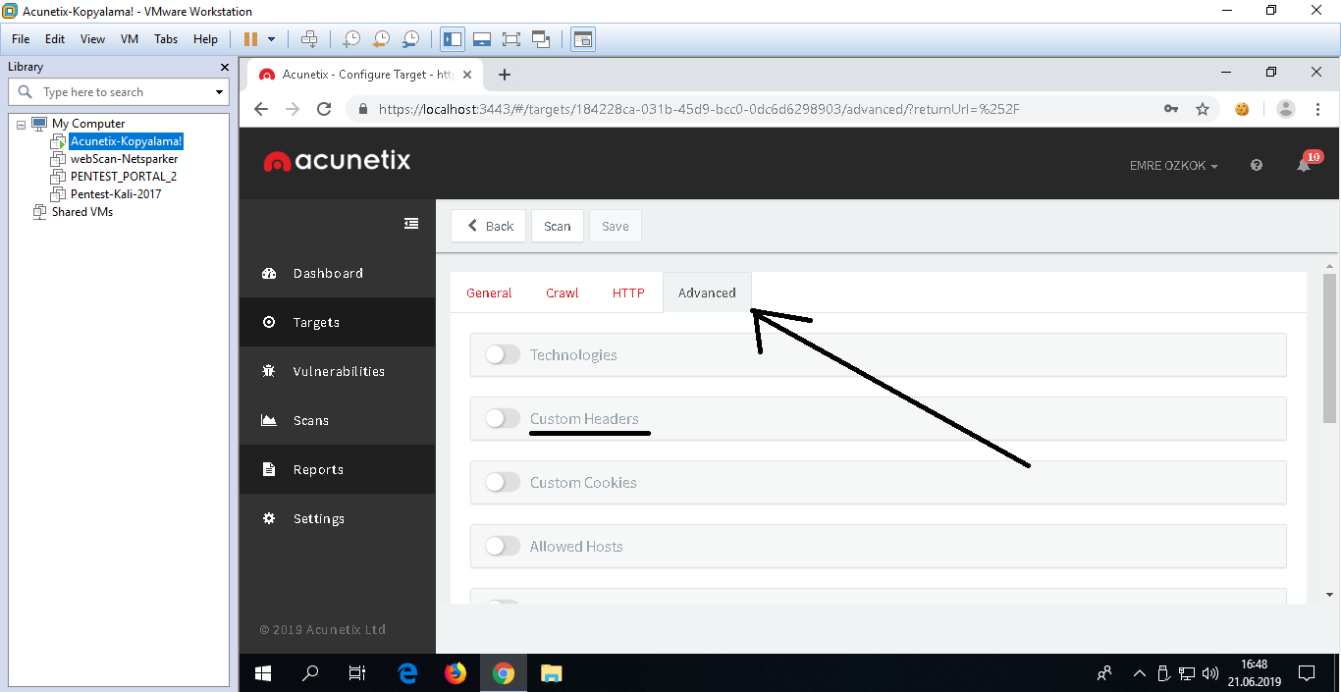
Task: Click the Acunetix notifications bell icon
Action: (1304, 165)
